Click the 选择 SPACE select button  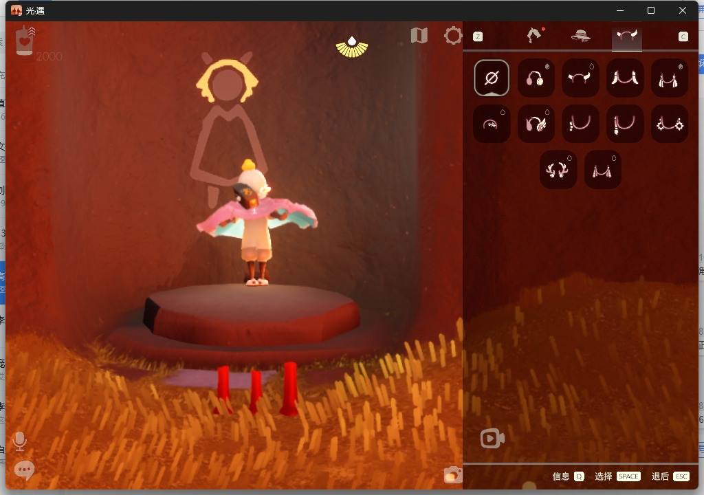[x=617, y=476]
